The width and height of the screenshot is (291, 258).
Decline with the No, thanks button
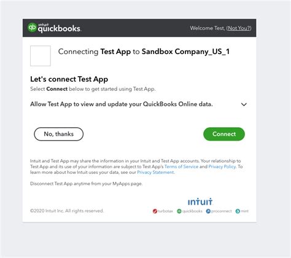[59, 134]
